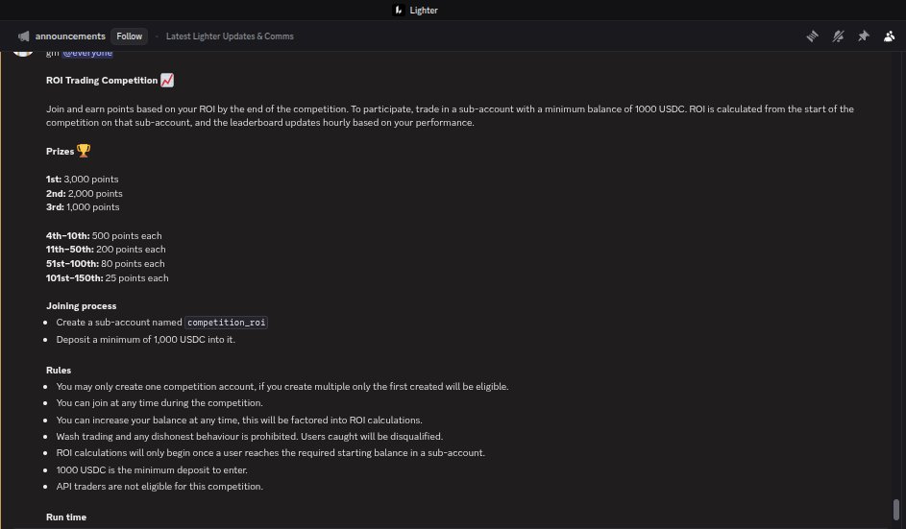Click the Lighter server logo icon

point(398,10)
